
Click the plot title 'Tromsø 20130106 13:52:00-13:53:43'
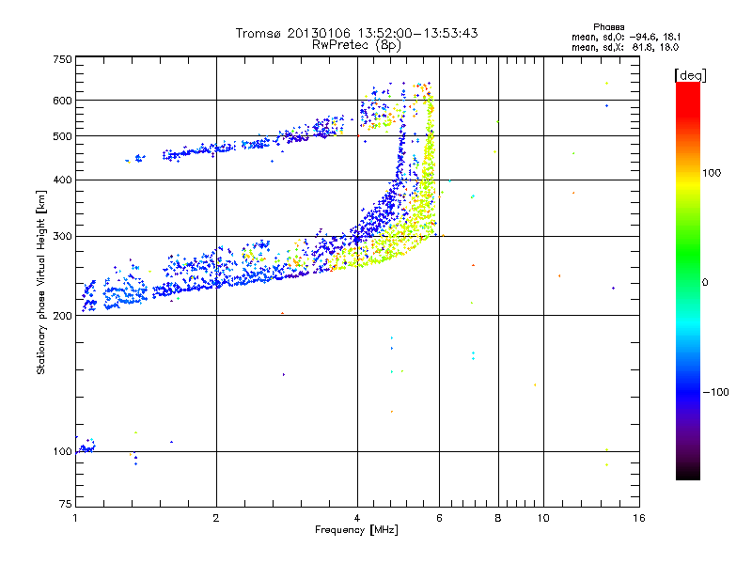pyautogui.click(x=356, y=33)
